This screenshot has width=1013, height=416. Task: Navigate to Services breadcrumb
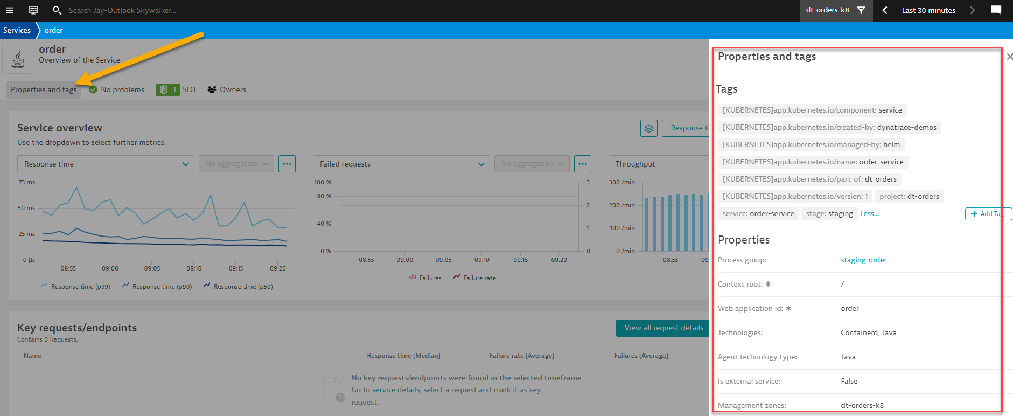click(x=17, y=31)
